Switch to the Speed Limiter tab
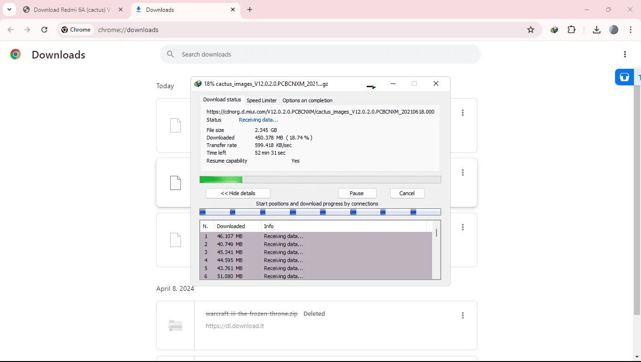Screen dimensions: 641x362 (262, 100)
